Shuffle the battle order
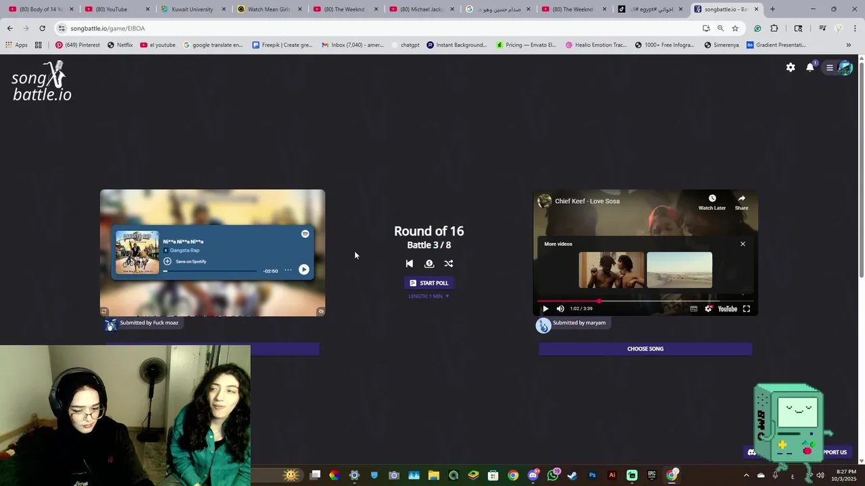865x486 pixels. tap(449, 264)
